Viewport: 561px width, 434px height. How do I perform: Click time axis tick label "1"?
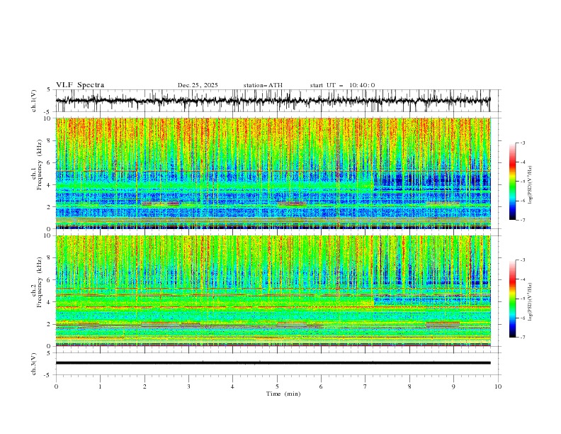click(x=100, y=386)
